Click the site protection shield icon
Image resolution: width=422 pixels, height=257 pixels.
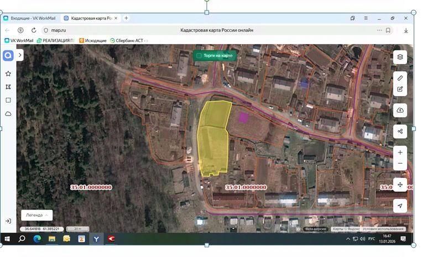[46, 30]
